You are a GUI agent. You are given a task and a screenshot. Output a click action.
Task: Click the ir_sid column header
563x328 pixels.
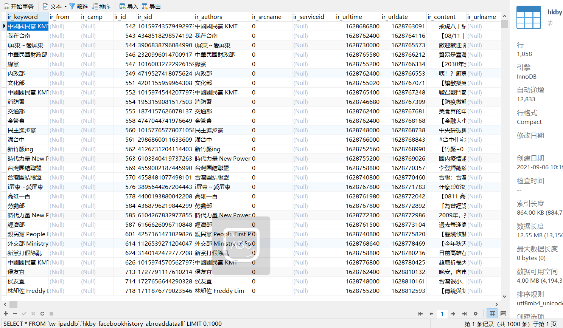[x=165, y=17]
